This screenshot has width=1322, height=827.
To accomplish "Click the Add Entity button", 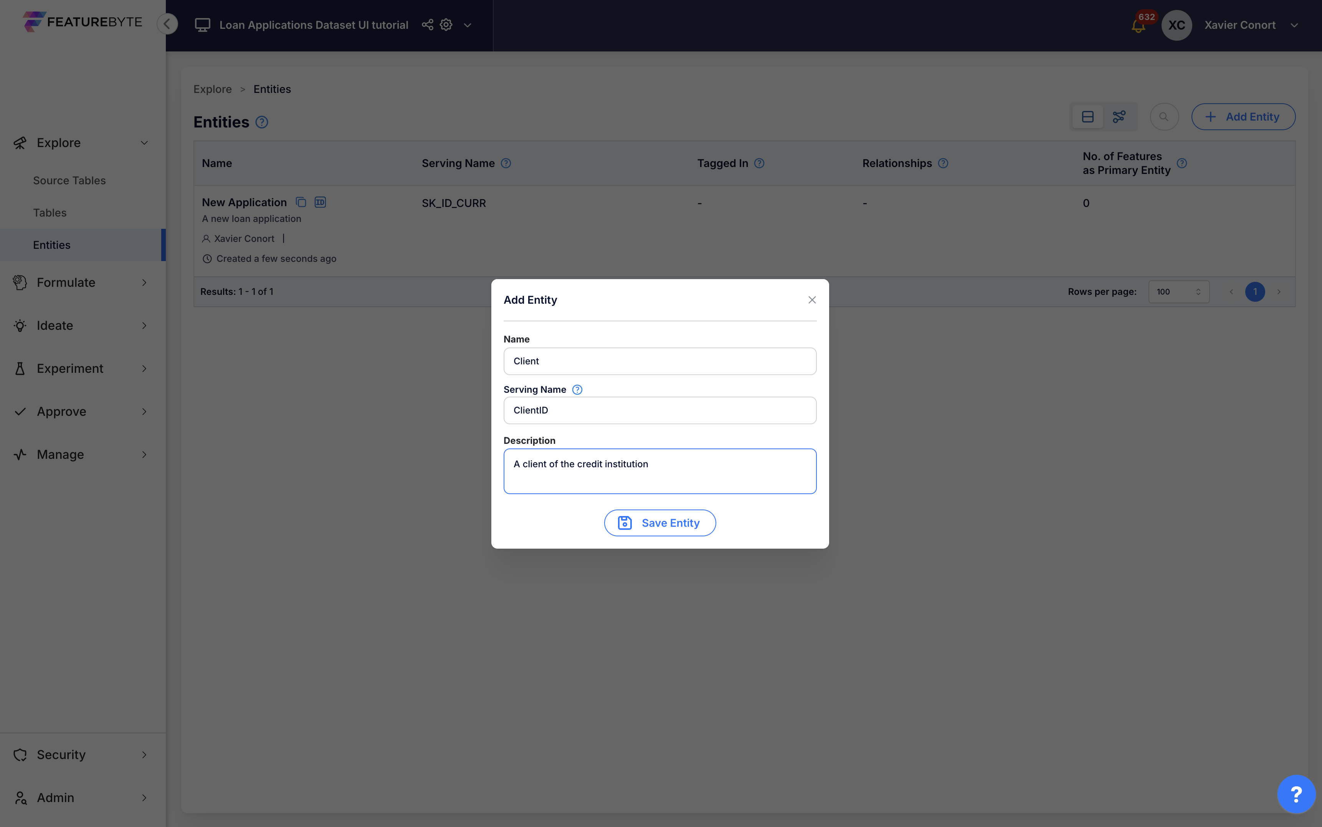I will tap(1243, 116).
